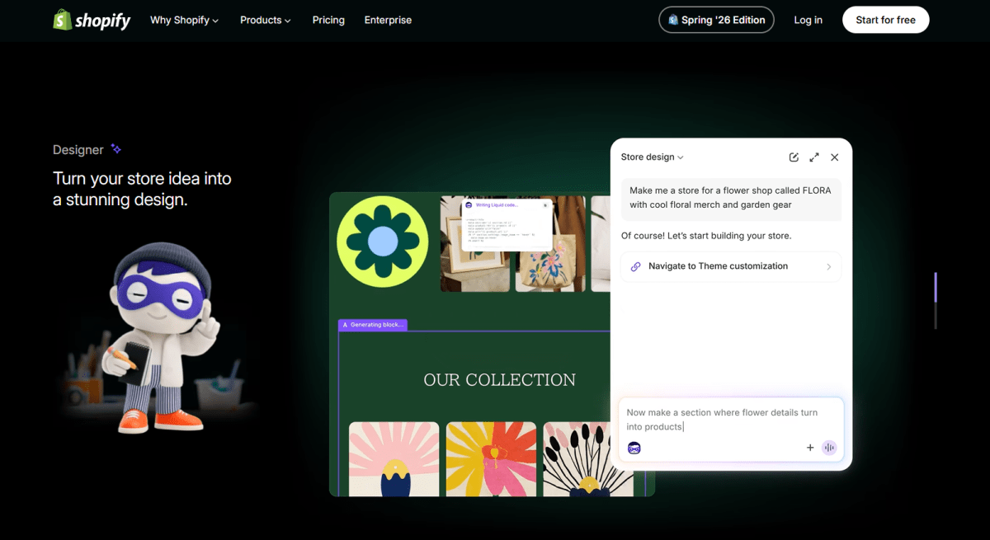The height and width of the screenshot is (540, 990).
Task: Click the 'Of course! Let's start building' reply
Action: [706, 236]
